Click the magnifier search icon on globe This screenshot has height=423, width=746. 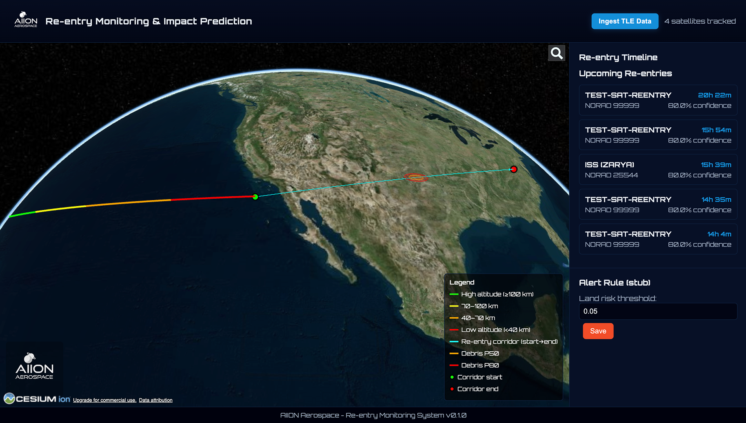coord(556,53)
